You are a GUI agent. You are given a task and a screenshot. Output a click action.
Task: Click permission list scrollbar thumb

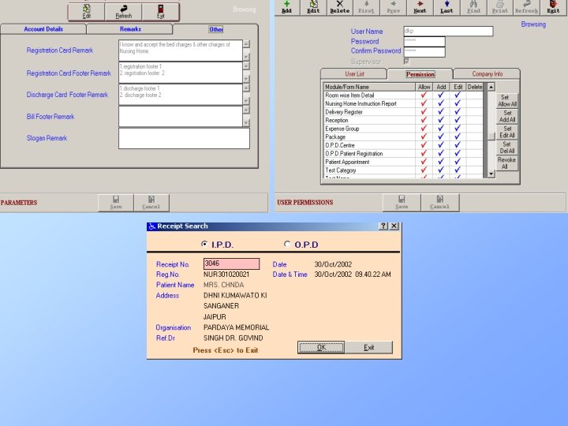[x=491, y=136]
